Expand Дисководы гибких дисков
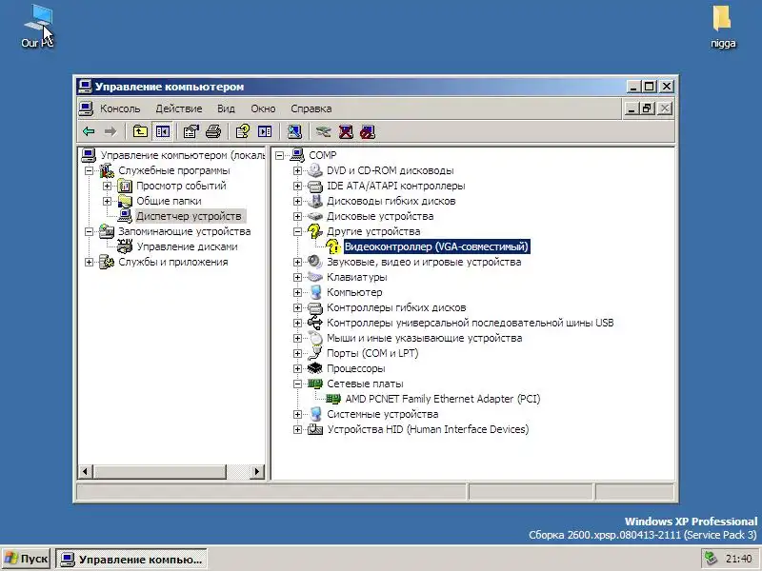This screenshot has height=571, width=762. tap(297, 201)
